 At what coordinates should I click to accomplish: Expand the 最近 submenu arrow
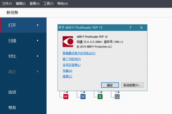click(x=38, y=72)
